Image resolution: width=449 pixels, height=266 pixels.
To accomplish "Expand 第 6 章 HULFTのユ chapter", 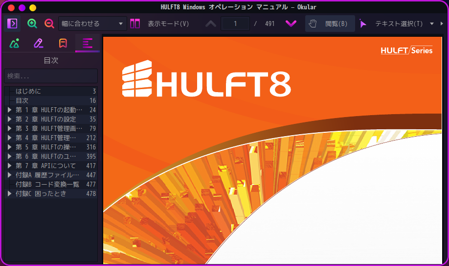I will pyautogui.click(x=9, y=156).
